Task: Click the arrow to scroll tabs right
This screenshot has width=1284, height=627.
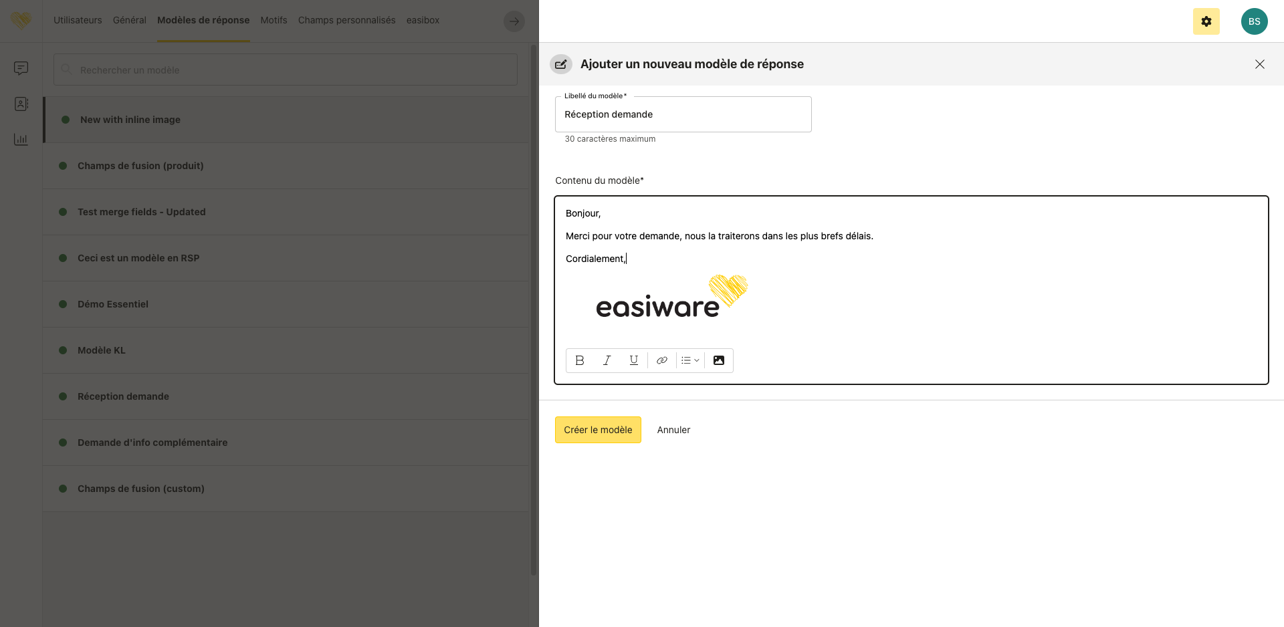Action: [x=514, y=21]
